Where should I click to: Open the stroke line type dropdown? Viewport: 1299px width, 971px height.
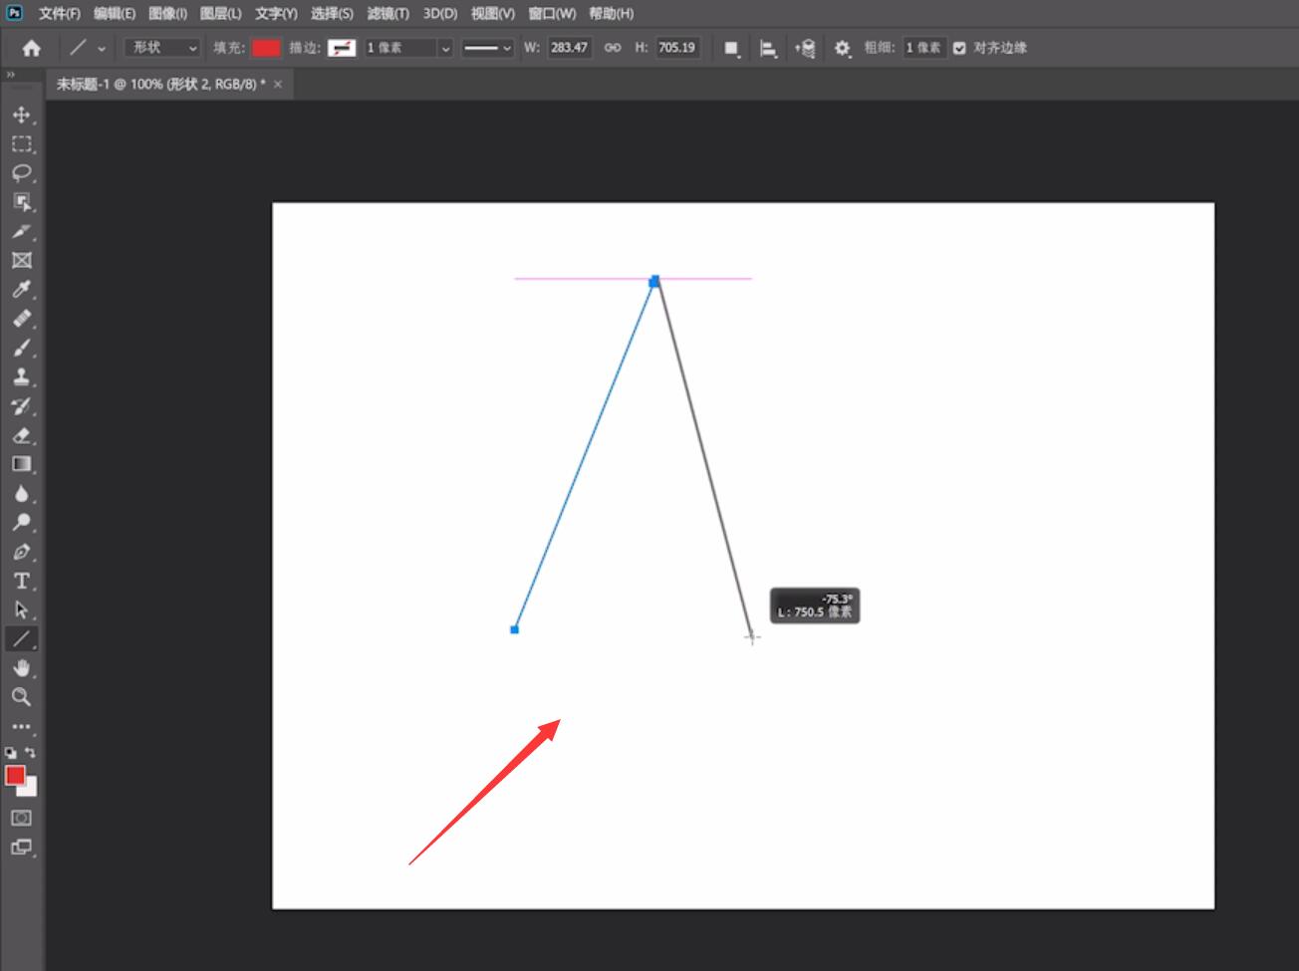(487, 48)
